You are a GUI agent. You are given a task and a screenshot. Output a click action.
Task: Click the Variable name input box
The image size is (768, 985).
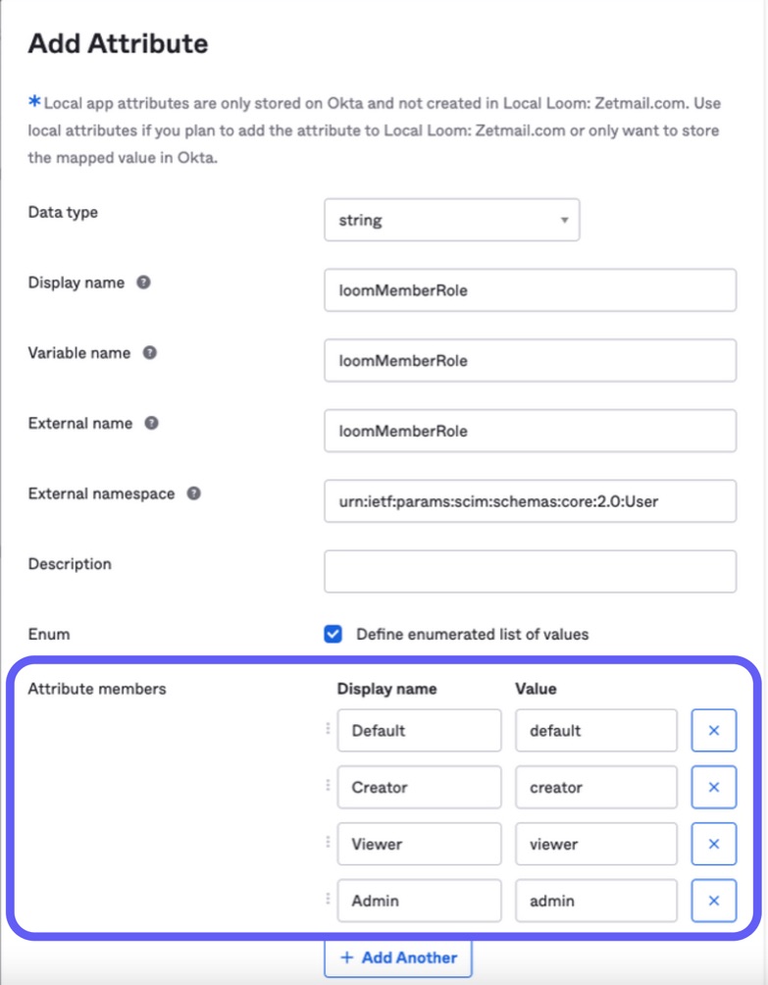[530, 361]
